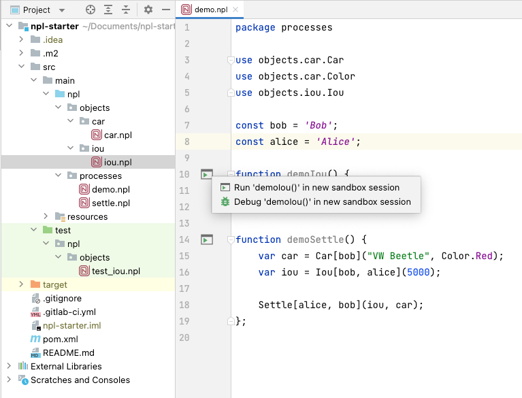Debug 'demoIou()' in new sandbox session
This screenshot has height=398, width=522.
(x=322, y=201)
